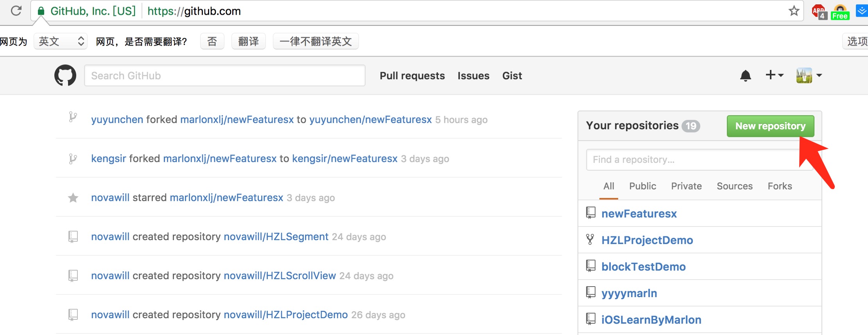
Task: Open novawill/HZLProjectDemo link in feed
Action: 286,315
